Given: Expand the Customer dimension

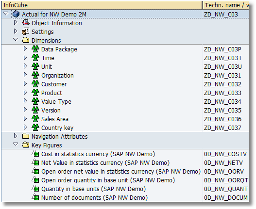Looking at the screenshot, I should coord(25,83).
